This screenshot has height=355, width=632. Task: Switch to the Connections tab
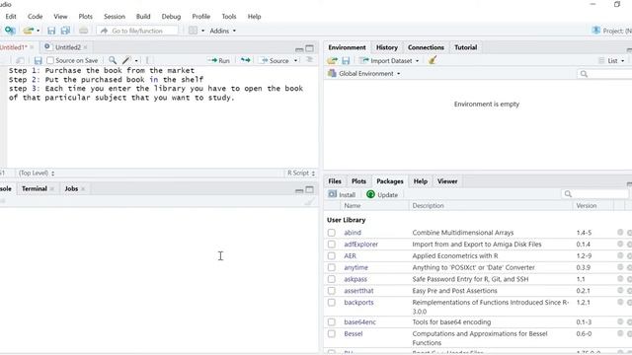click(x=426, y=47)
